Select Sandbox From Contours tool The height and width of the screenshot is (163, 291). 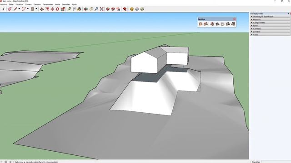click(x=201, y=24)
